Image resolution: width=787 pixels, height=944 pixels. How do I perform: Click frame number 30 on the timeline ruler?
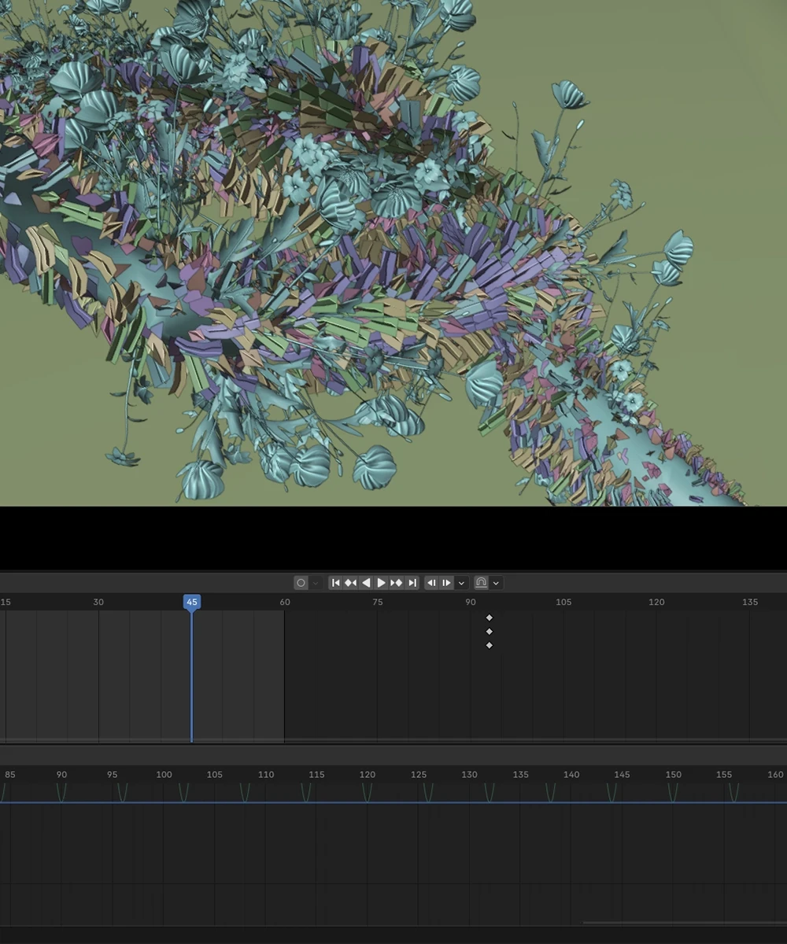tap(98, 602)
